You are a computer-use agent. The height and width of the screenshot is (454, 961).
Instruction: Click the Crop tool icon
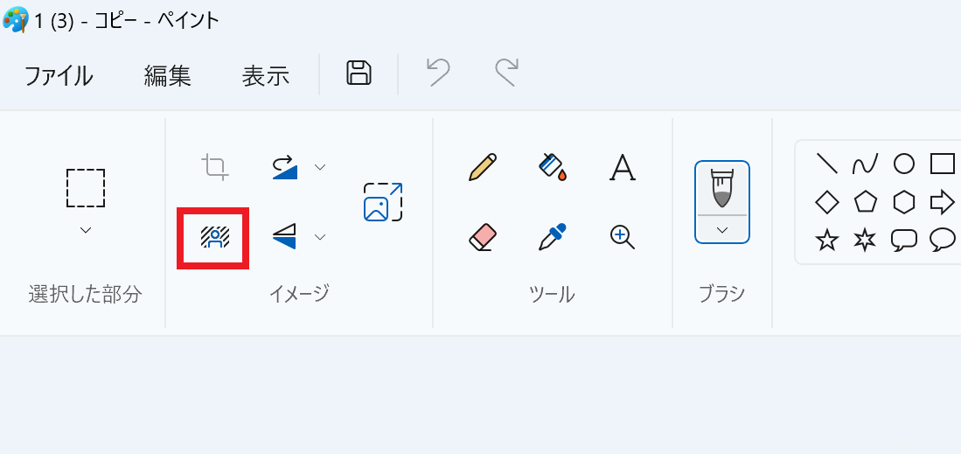click(x=214, y=166)
